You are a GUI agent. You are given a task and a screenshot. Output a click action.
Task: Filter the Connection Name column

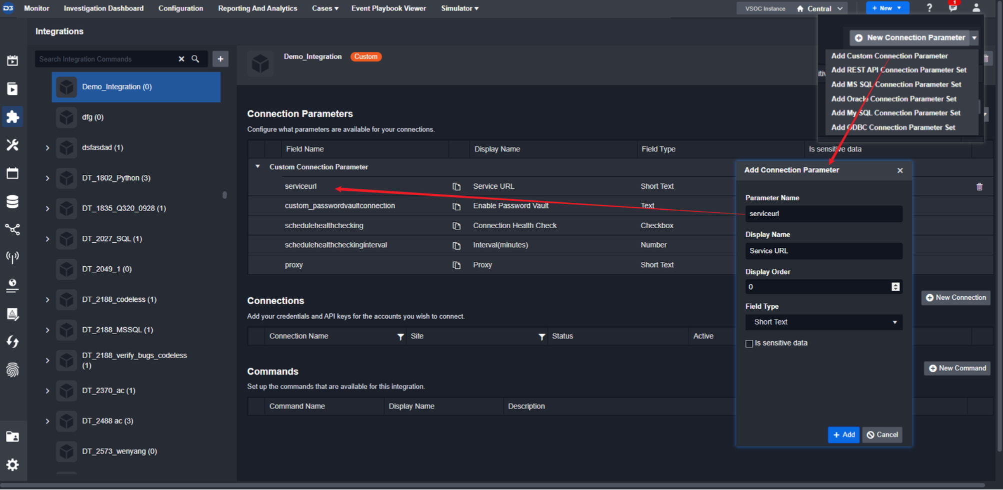(400, 337)
